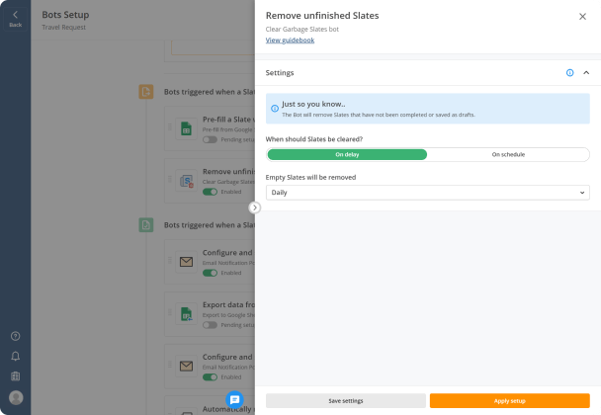Select the On delay option

click(347, 154)
